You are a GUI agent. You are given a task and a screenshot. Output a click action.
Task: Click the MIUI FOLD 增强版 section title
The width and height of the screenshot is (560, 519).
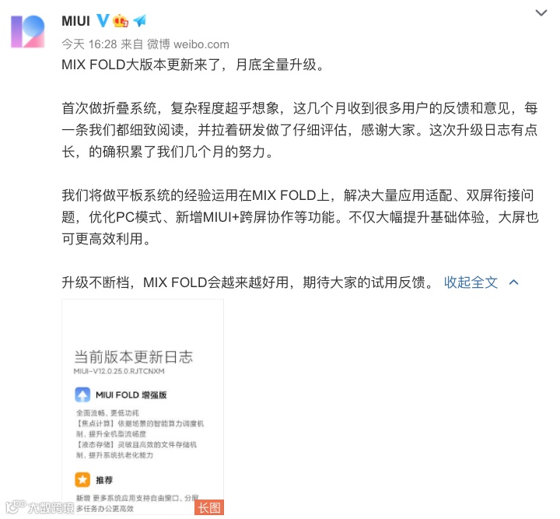pyautogui.click(x=131, y=395)
